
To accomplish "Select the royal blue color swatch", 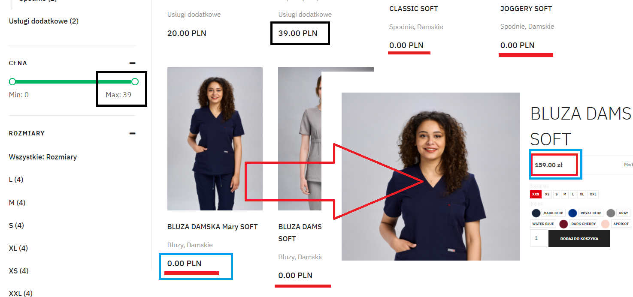I will [572, 213].
